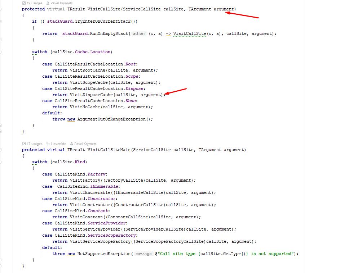Click the Root enum member

click(131, 64)
